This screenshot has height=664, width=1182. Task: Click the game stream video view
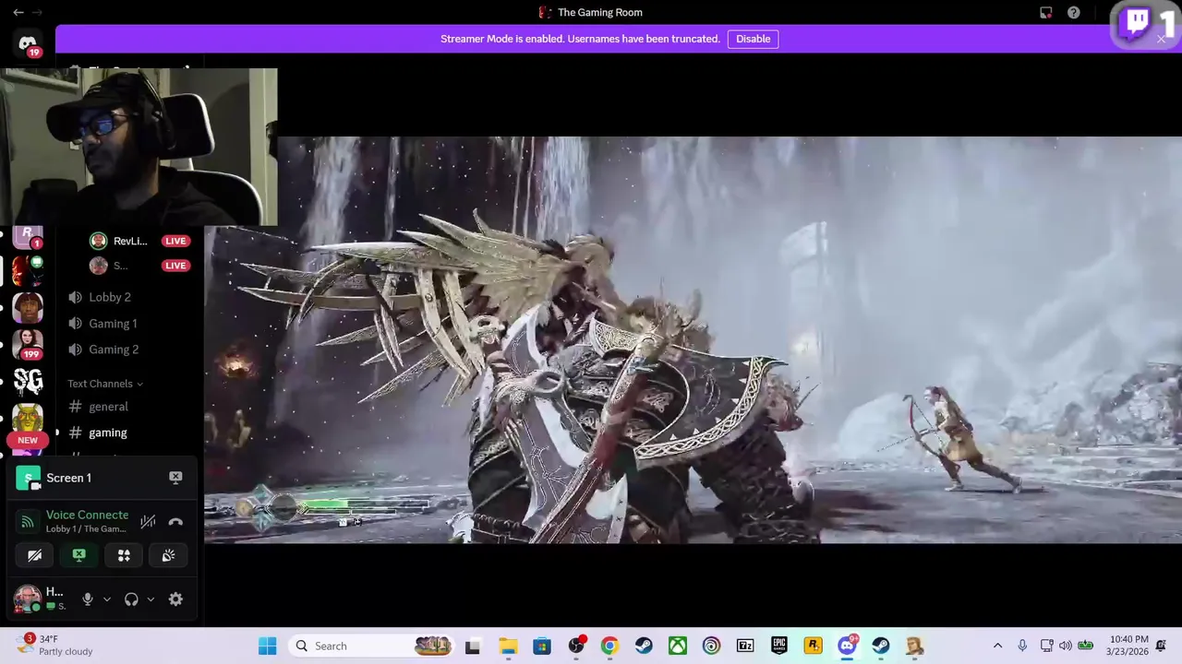(693, 339)
